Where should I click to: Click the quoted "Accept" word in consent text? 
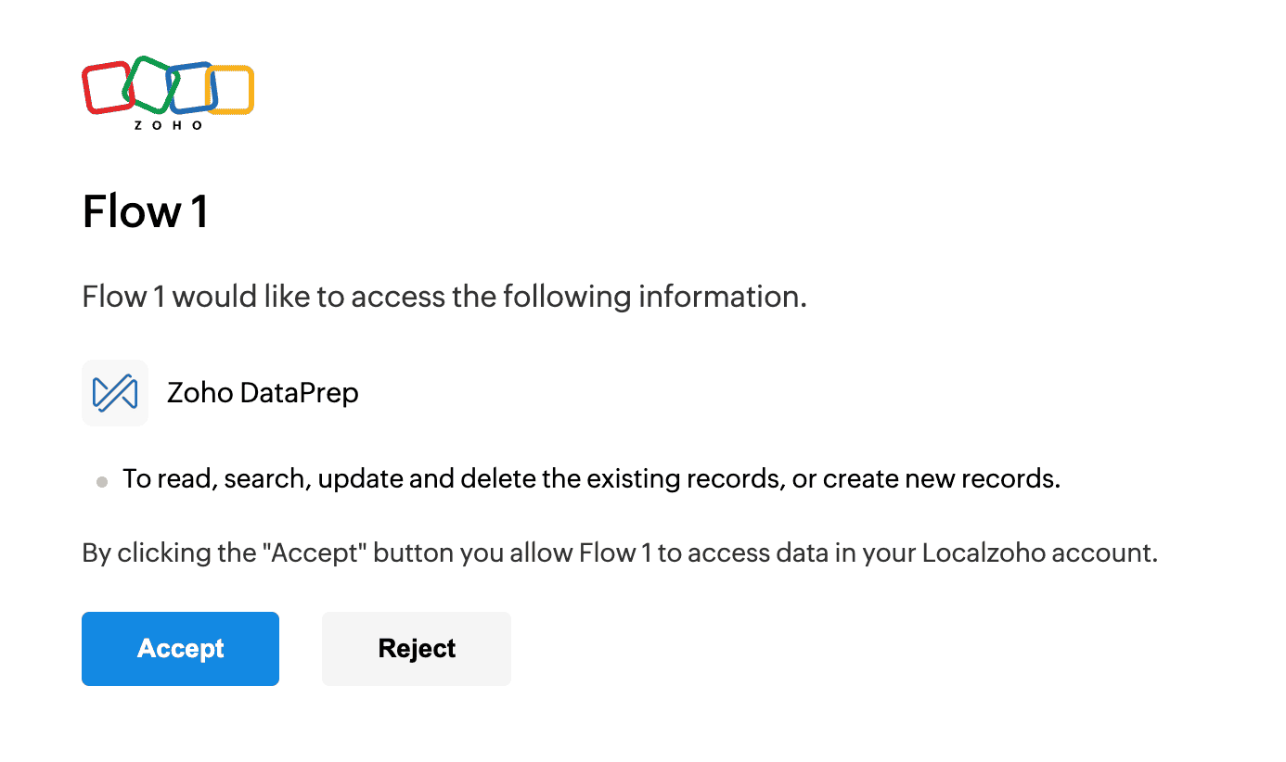[314, 553]
